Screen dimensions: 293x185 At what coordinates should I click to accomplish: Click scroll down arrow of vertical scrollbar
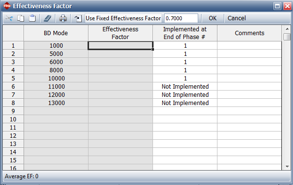point(287,167)
